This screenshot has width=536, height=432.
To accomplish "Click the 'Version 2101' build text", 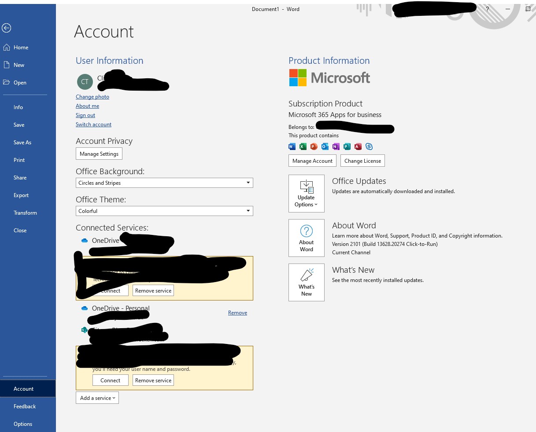I will click(x=384, y=244).
